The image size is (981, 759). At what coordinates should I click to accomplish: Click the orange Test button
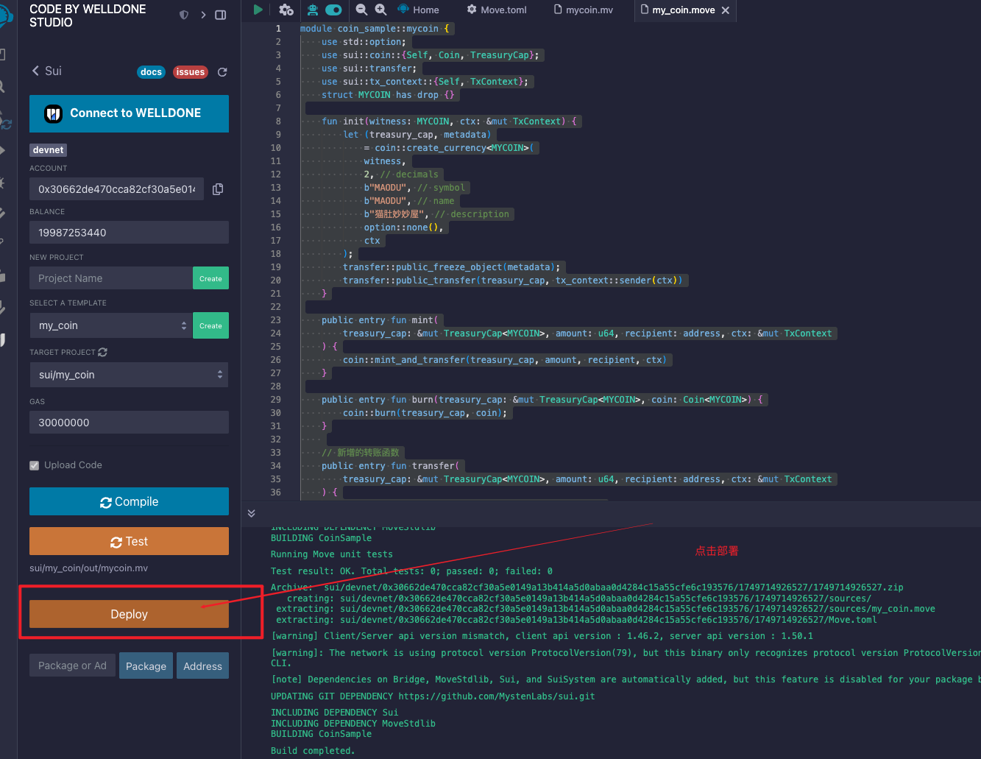pyautogui.click(x=129, y=541)
